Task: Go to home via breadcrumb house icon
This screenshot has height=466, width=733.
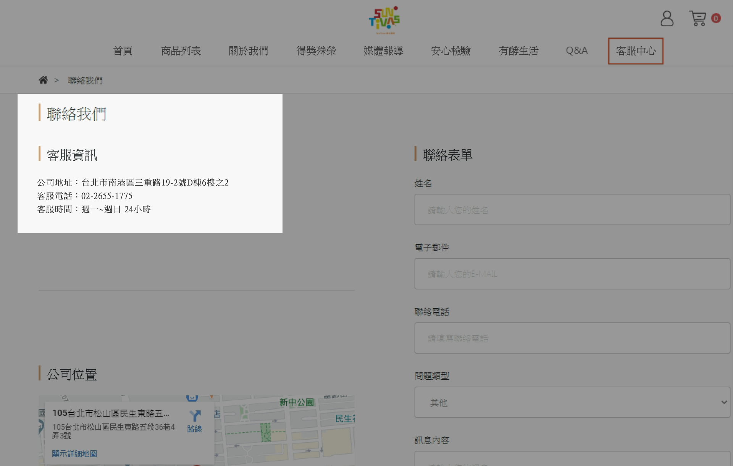Action: (x=43, y=80)
